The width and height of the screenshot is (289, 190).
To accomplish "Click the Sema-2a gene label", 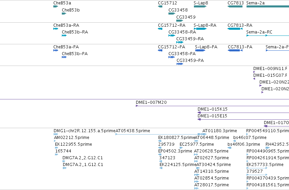I will tap(255, 3).
